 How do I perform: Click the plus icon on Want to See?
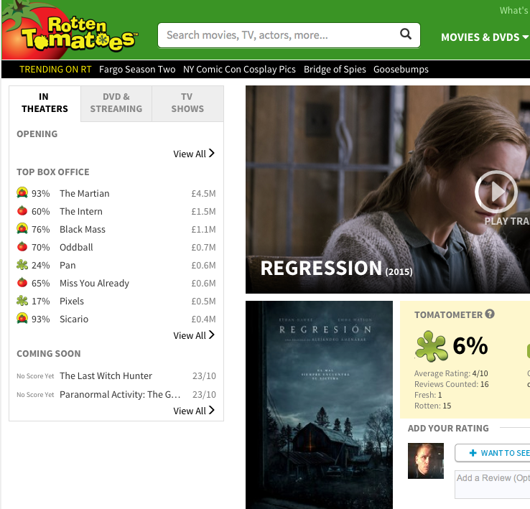(473, 453)
